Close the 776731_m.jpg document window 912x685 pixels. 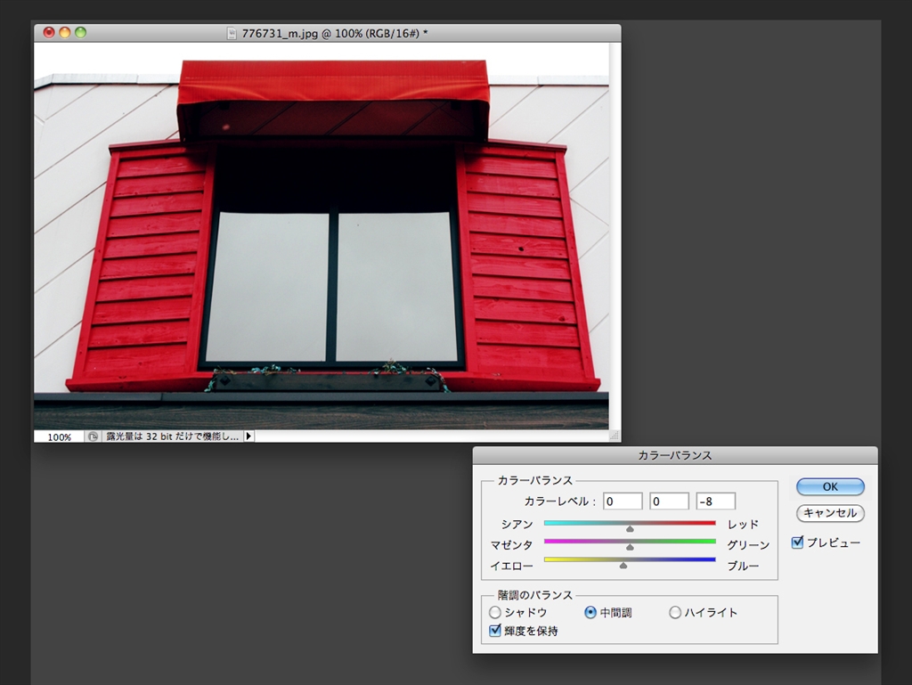point(48,33)
